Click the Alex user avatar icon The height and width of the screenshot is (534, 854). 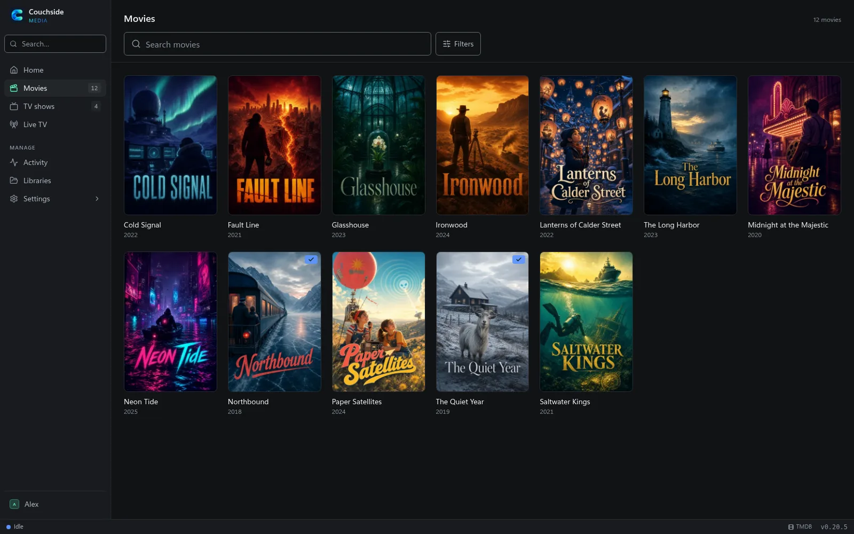click(14, 504)
